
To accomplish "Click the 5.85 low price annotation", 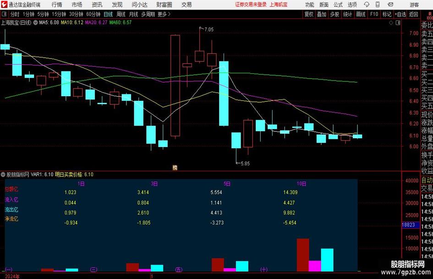I will 245,164.
